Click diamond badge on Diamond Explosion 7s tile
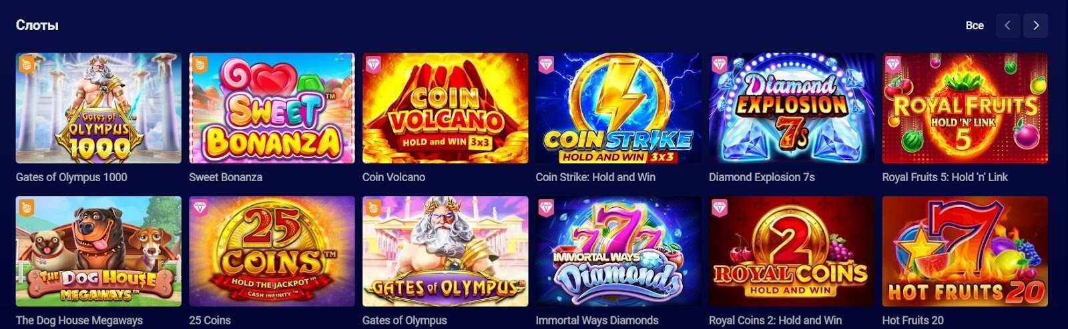 [719, 64]
